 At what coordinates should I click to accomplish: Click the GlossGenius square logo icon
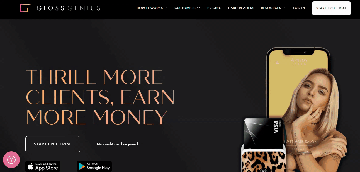[x=25, y=8]
